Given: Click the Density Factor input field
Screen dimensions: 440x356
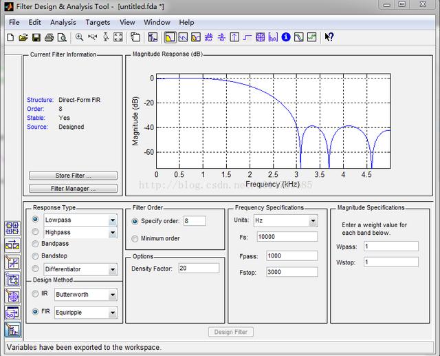Looking at the screenshot, I should [199, 268].
